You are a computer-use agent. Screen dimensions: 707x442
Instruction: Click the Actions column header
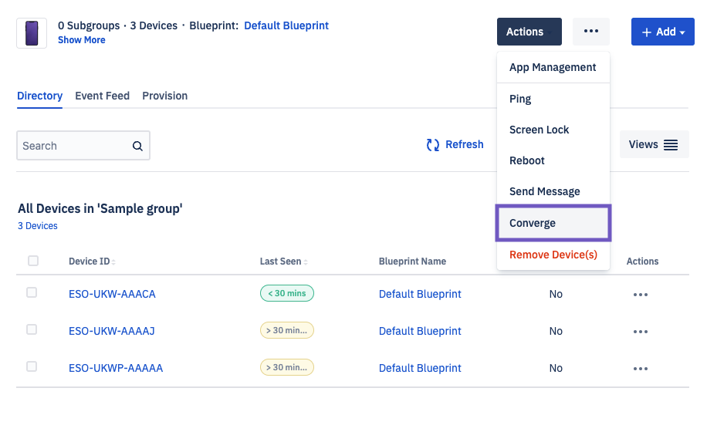(x=642, y=261)
